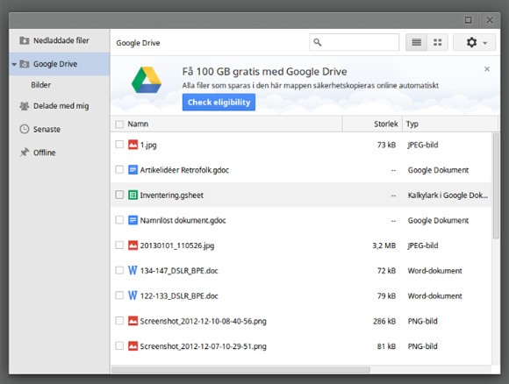Switch to list view
509x384 pixels.
click(417, 42)
